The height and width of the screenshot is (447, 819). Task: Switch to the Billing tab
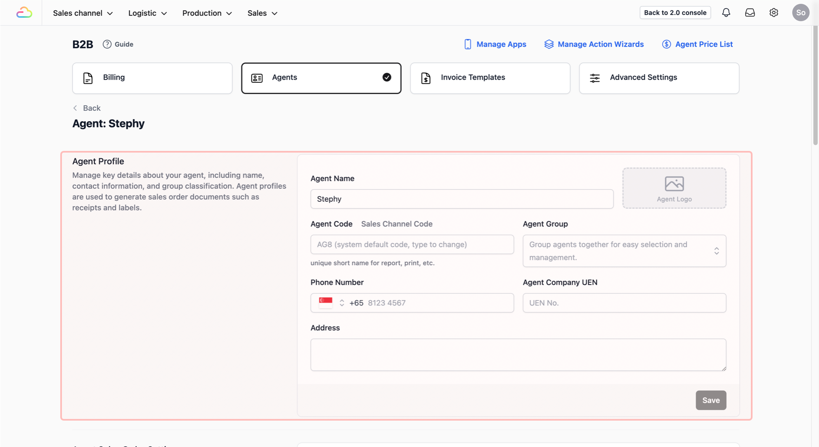click(152, 78)
